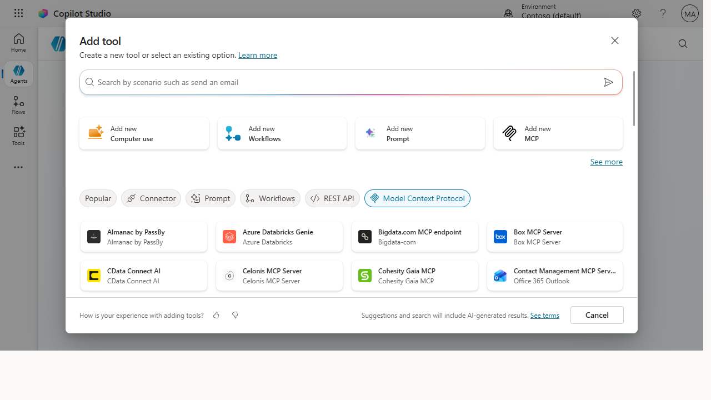Screen dimensions: 711x400
Task: Click Contact Management MCP Server Outlook icon
Action: [x=500, y=276]
